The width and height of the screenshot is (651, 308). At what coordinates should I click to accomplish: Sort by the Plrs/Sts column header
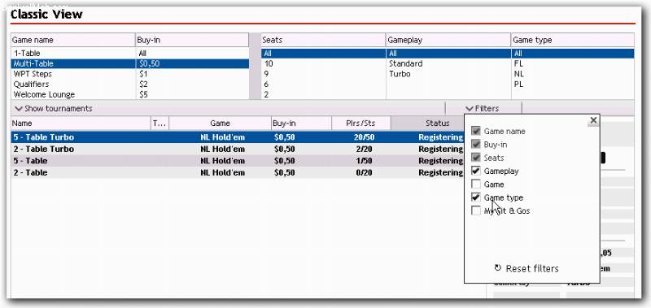[x=361, y=123]
